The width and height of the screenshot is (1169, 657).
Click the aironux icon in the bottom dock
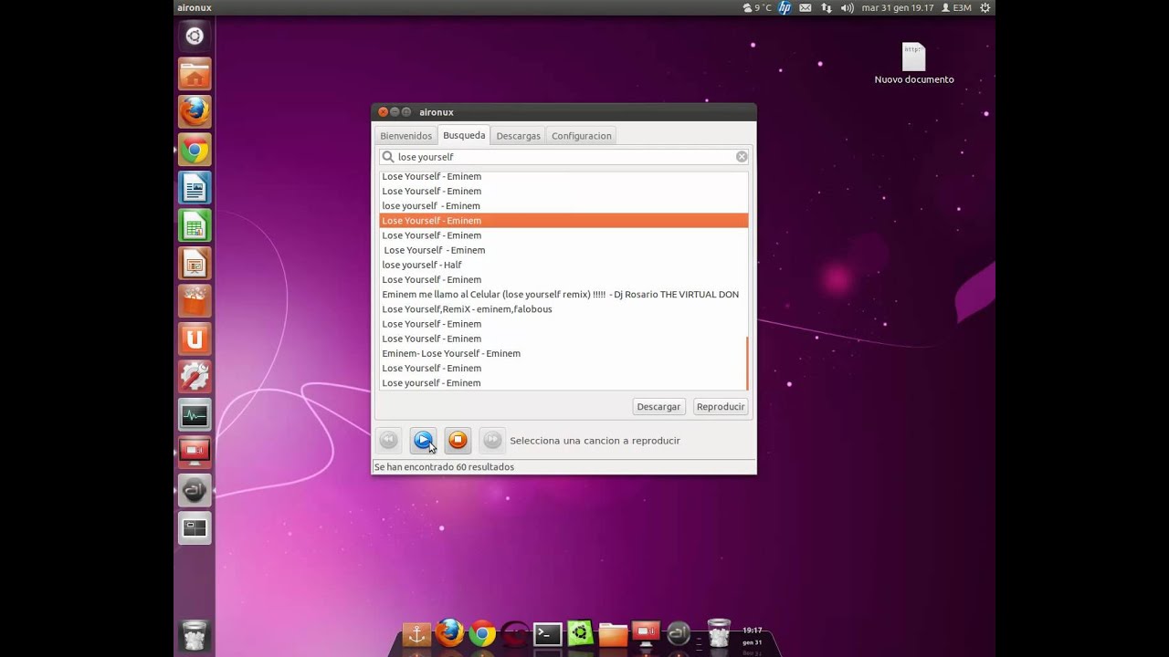(679, 634)
